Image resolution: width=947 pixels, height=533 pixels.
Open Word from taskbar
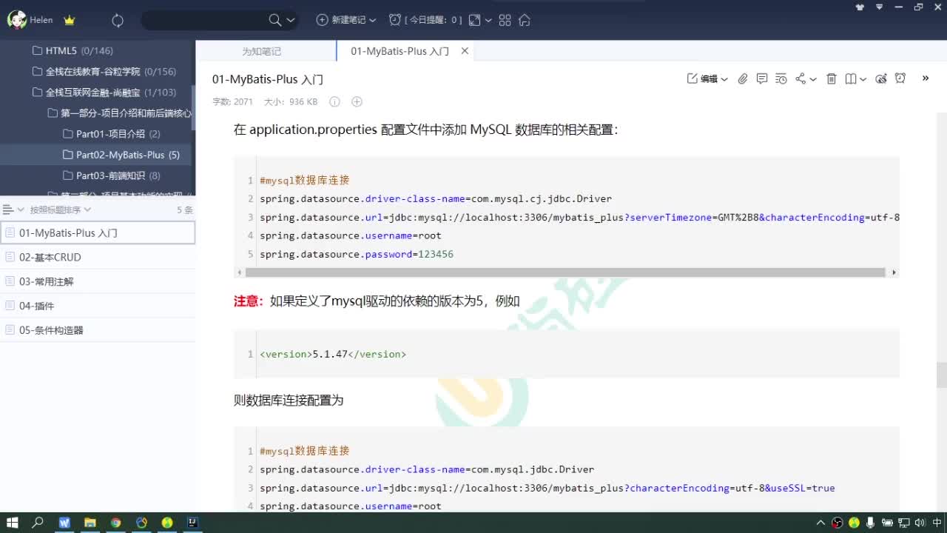coord(64,523)
